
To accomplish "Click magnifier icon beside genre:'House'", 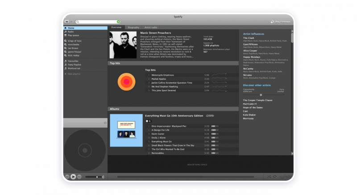I will pyautogui.click(x=66, y=52).
